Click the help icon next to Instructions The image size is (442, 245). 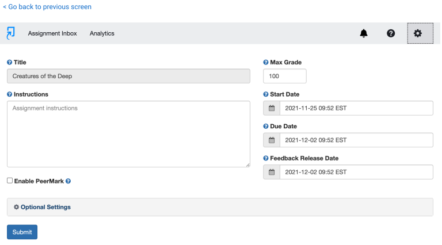click(x=10, y=94)
